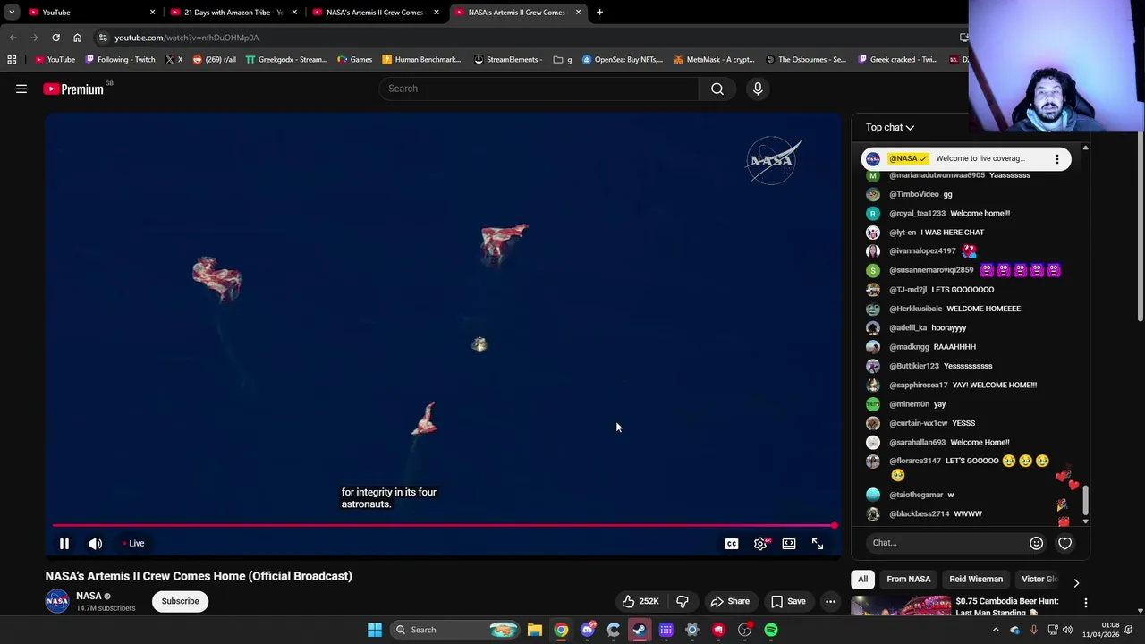Dislike the video

[683, 601]
